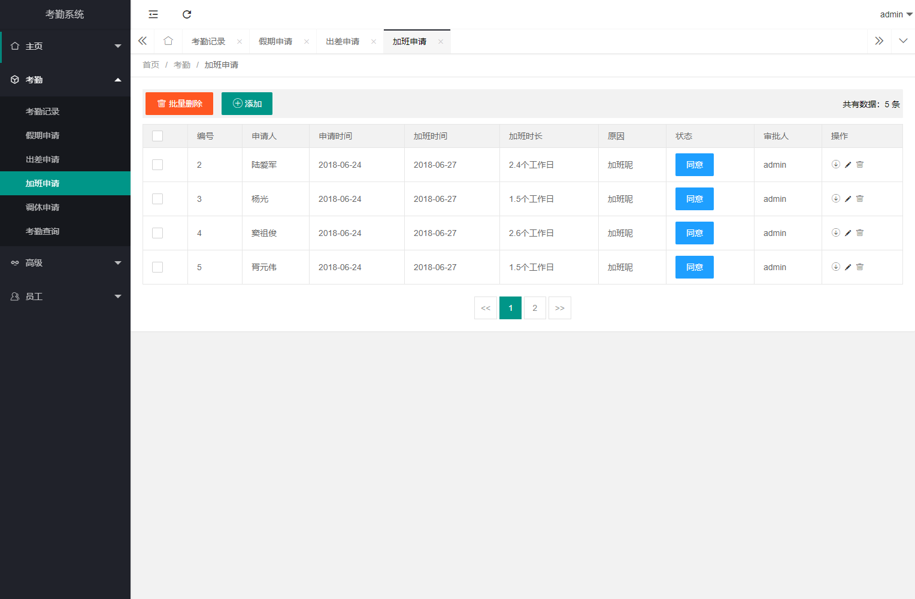Click the 批量删除 button

click(x=179, y=104)
